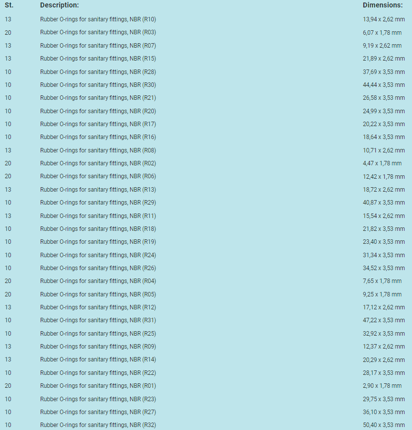Click the R04 O-ring description
This screenshot has height=430, width=412.
[98, 281]
